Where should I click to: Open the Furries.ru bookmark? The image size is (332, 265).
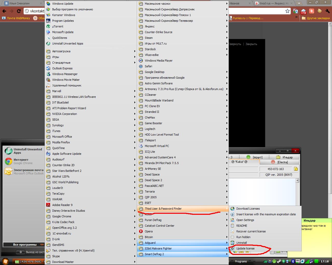tap(246, 18)
